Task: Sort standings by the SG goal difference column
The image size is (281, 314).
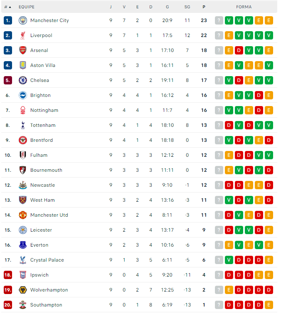Action: tap(187, 7)
